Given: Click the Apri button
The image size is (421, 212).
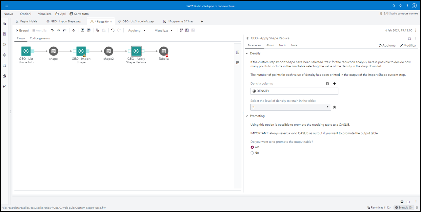Looking at the screenshot, I should pyautogui.click(x=61, y=14).
